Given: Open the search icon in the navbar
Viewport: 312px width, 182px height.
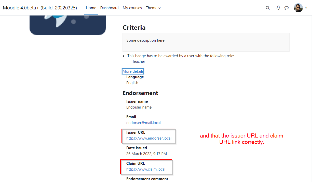Looking at the screenshot, I should [267, 8].
